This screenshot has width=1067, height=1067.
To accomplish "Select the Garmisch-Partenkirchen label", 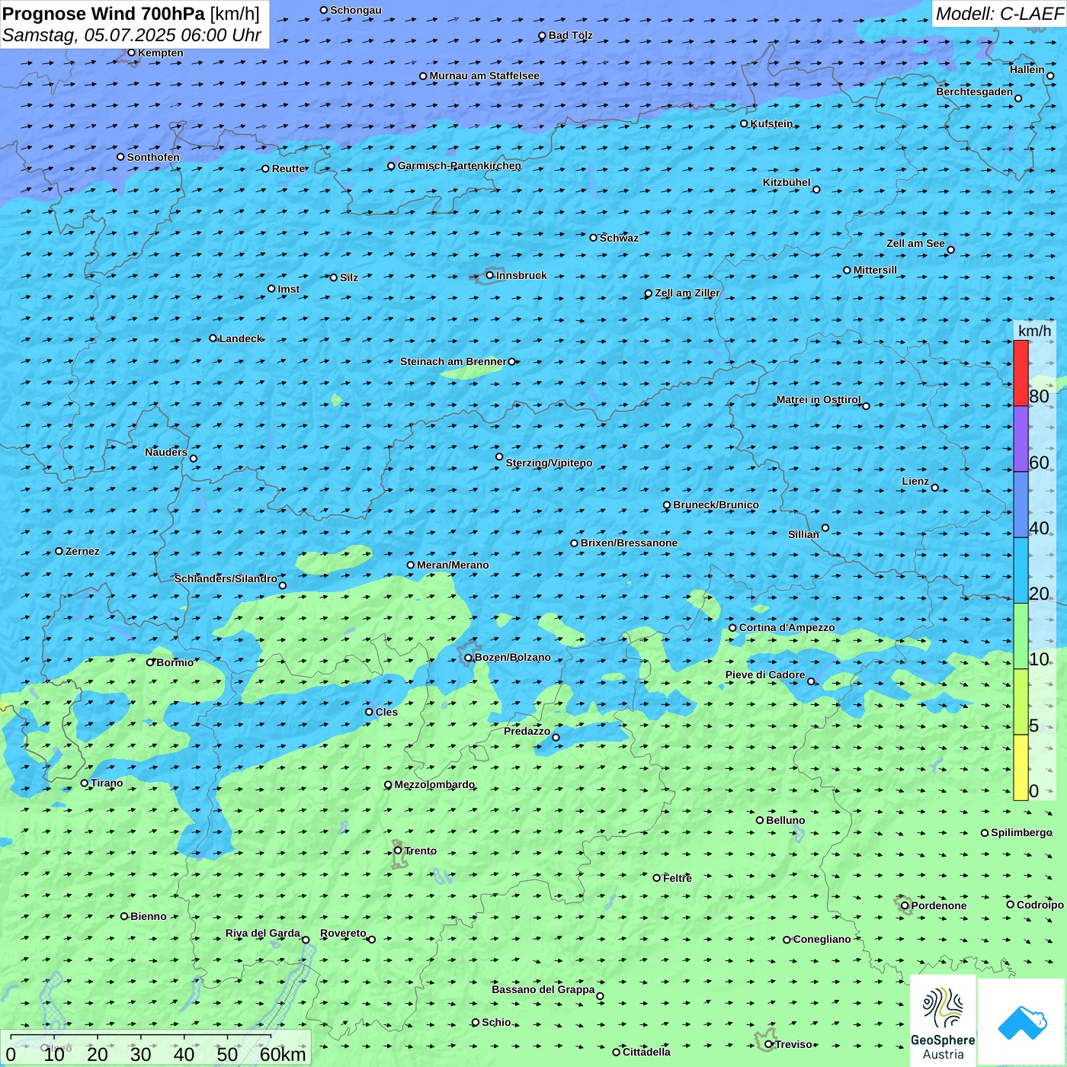I will pyautogui.click(x=460, y=165).
